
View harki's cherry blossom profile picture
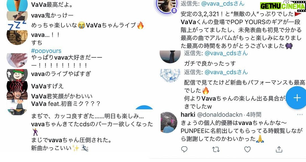click(169, 123)
